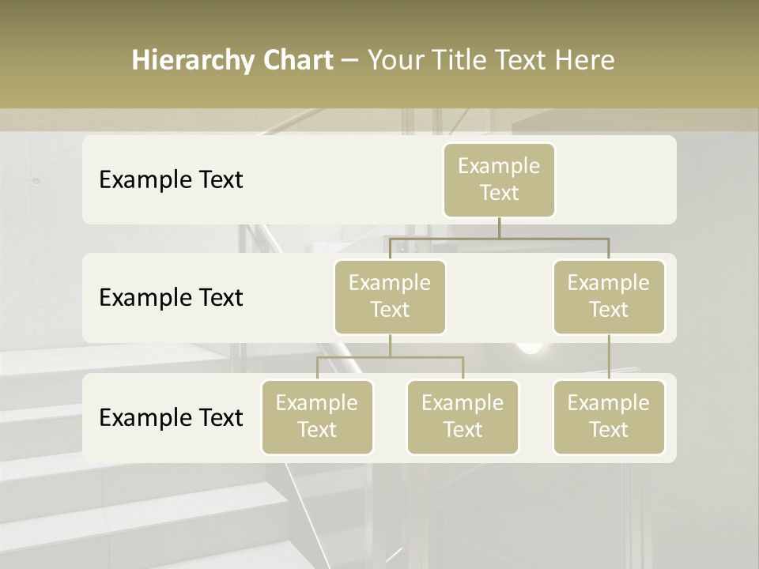Click the left box in the second level
This screenshot has width=759, height=569.
tap(390, 297)
